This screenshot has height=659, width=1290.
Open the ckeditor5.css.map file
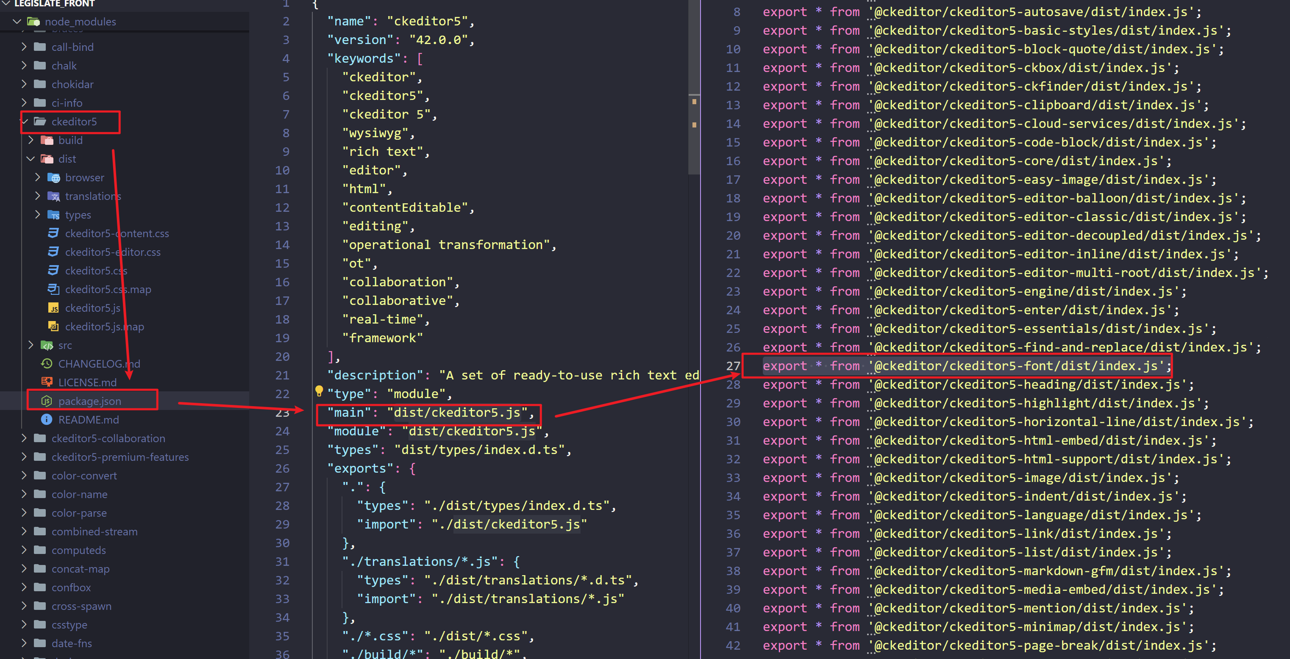point(108,289)
